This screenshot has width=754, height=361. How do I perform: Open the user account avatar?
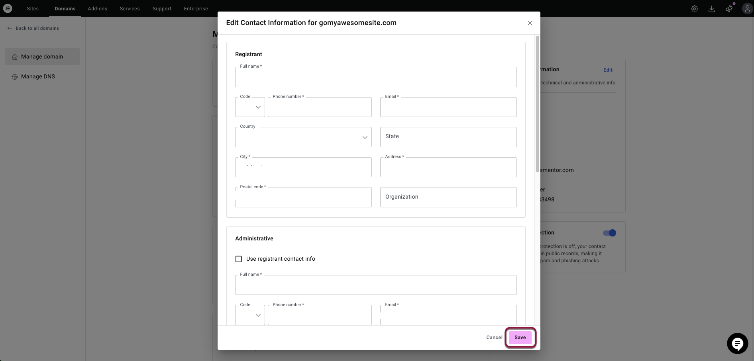pyautogui.click(x=747, y=9)
